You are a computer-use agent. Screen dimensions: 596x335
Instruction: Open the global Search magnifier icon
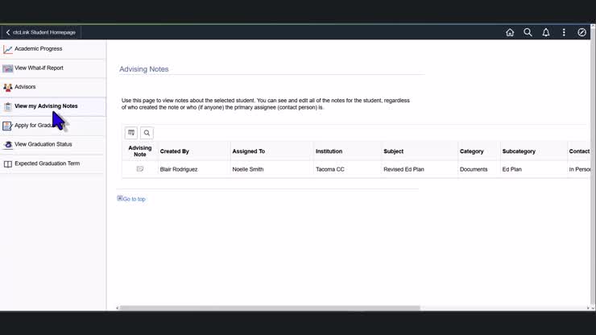pos(528,32)
